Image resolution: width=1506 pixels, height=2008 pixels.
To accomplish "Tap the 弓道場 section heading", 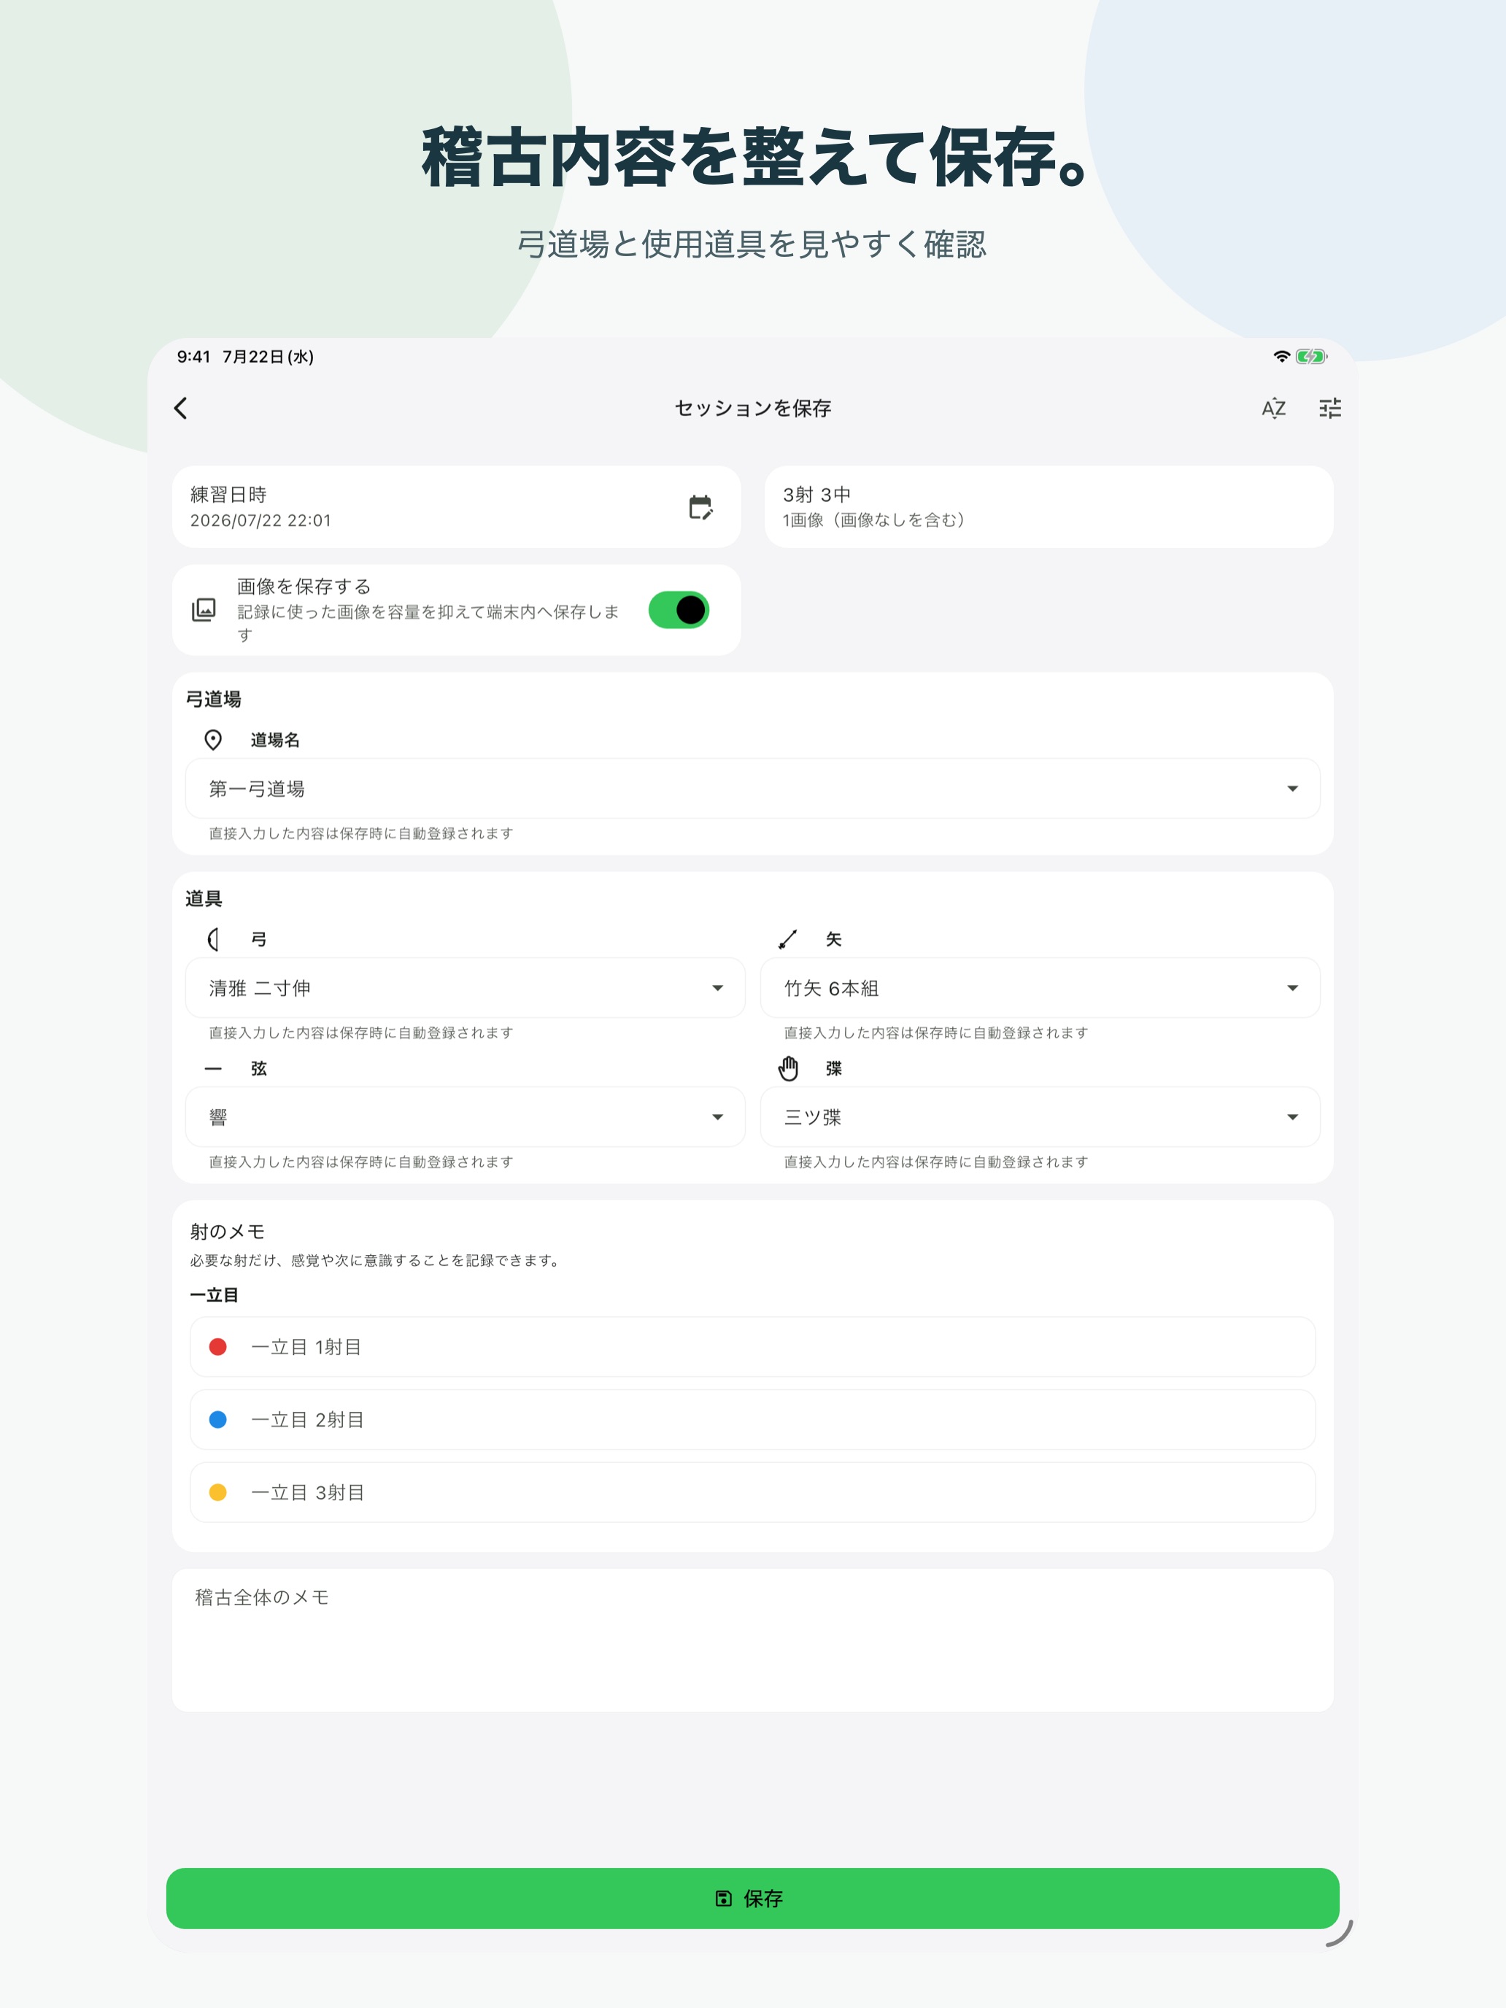I will click(213, 699).
